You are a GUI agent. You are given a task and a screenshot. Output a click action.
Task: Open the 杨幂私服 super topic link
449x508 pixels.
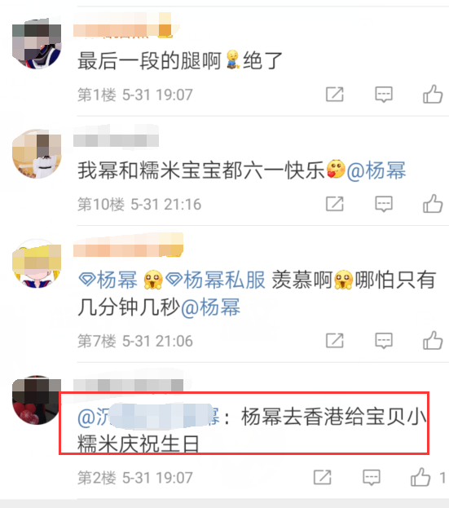point(215,280)
